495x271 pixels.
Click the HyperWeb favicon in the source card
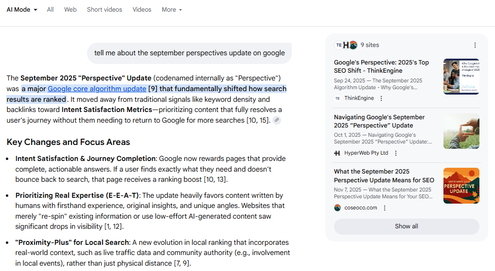[x=337, y=153]
